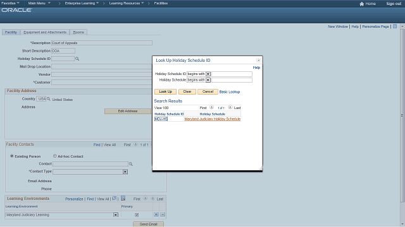Open Holiday Schedule ID operator dropdown

(208, 74)
